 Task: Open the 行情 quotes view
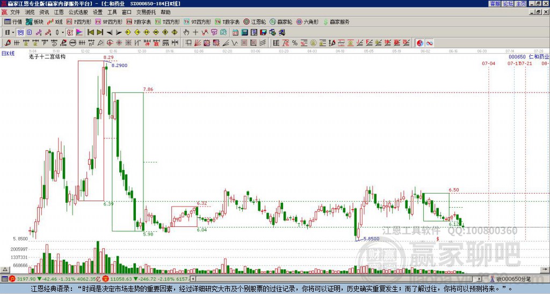click(x=13, y=21)
